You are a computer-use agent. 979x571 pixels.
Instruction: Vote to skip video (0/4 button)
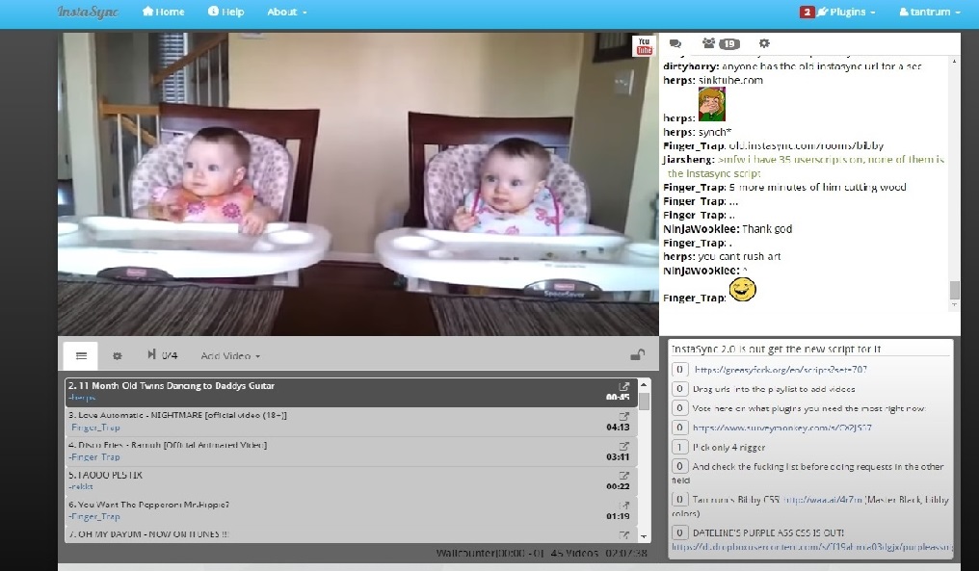(x=162, y=355)
